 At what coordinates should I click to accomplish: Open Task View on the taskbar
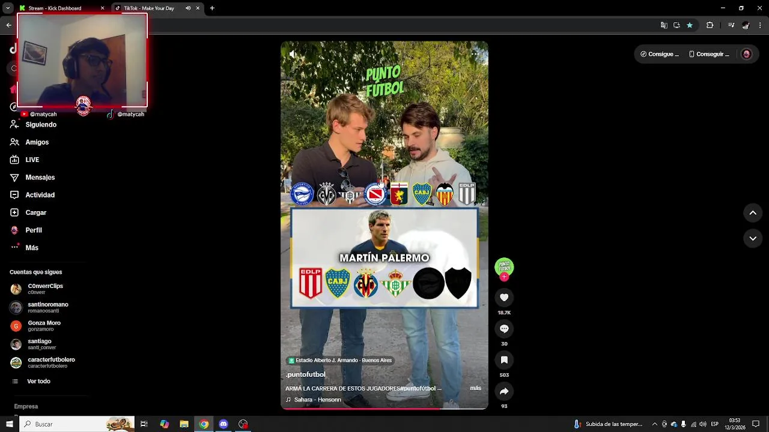coord(144,424)
